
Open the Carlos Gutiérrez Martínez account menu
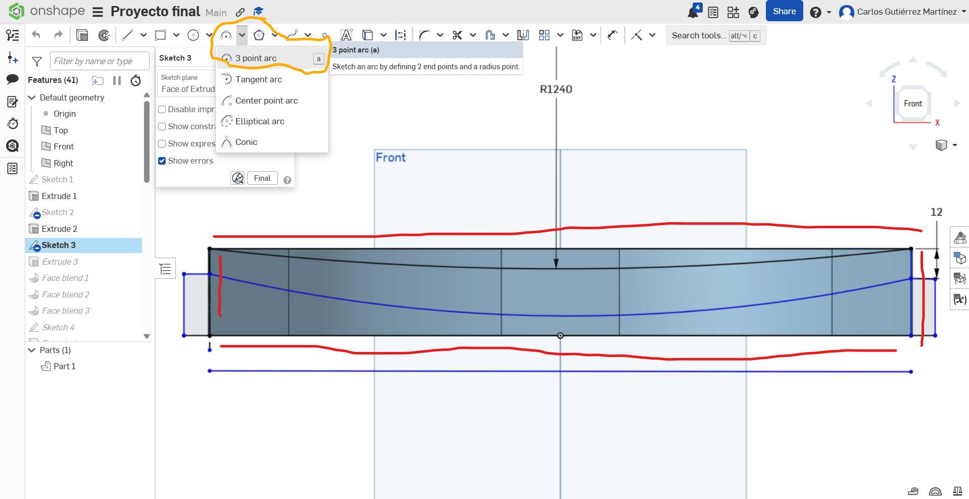pyautogui.click(x=903, y=12)
